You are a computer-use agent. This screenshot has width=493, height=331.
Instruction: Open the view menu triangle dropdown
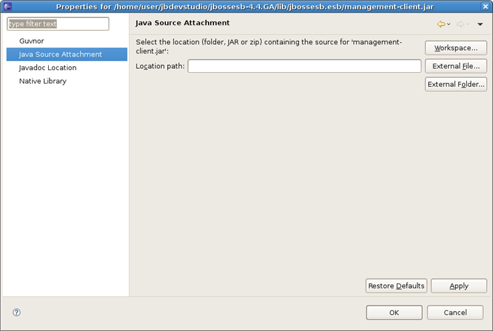[480, 25]
